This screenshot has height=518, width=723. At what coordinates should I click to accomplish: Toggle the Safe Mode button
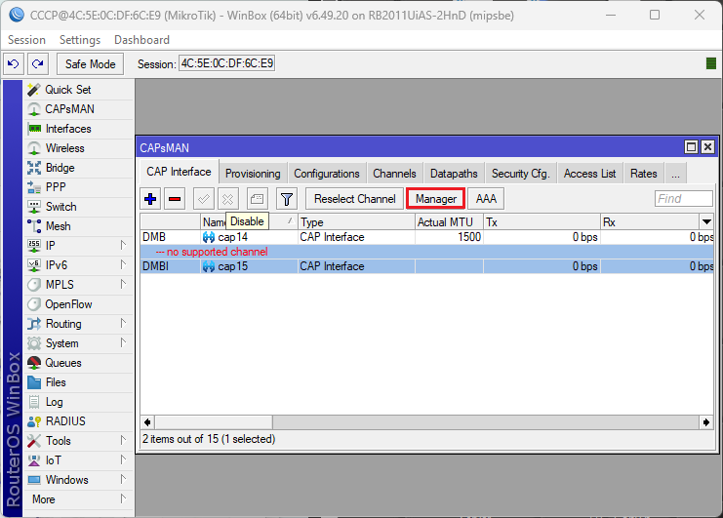(x=91, y=64)
